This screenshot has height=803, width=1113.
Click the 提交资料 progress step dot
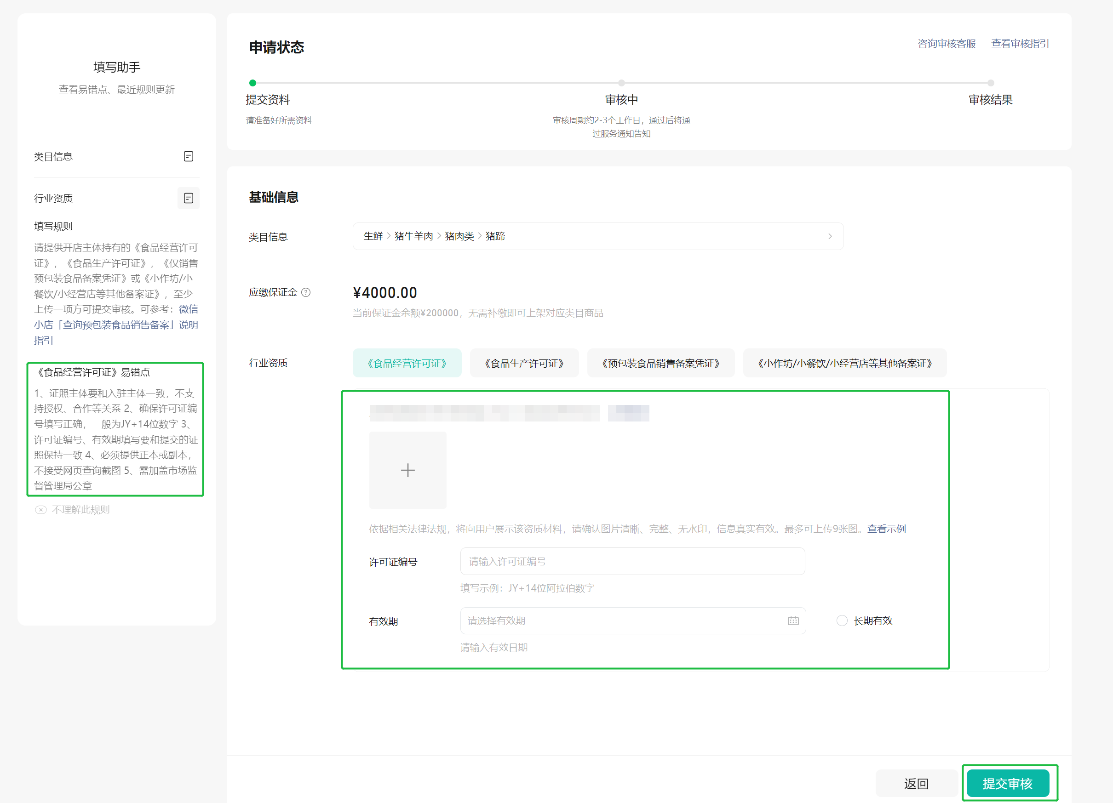click(253, 83)
